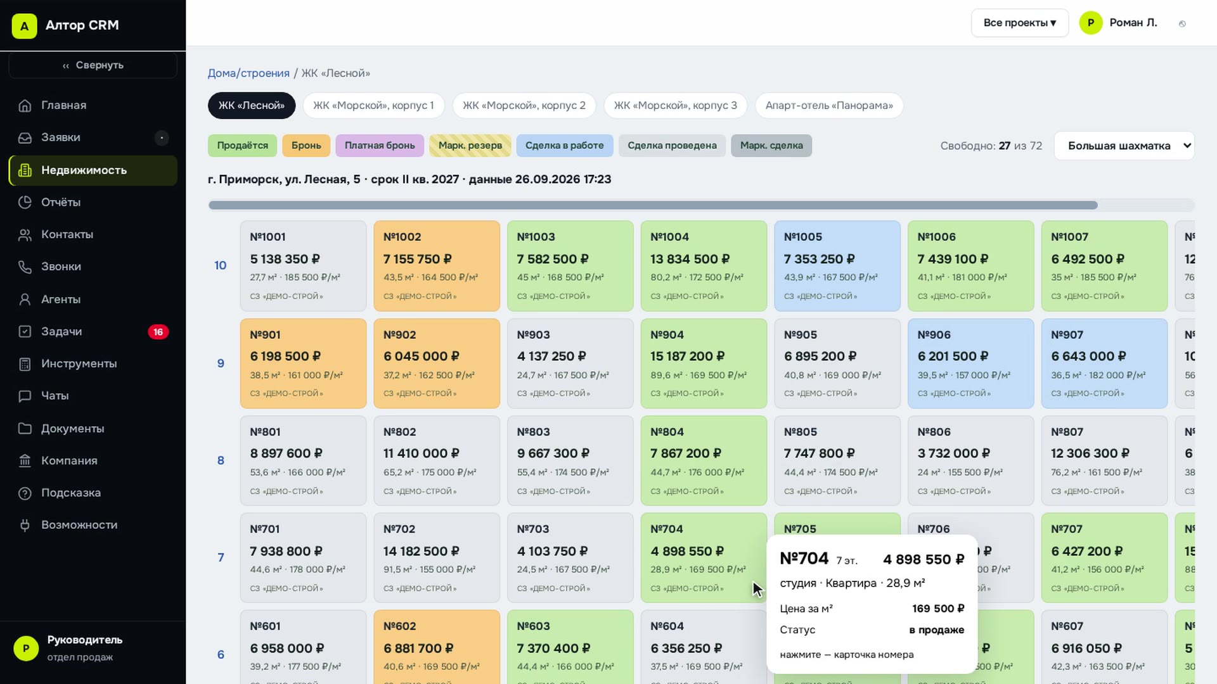Toggle the Марк. резерв status filter
1217x684 pixels.
click(470, 146)
